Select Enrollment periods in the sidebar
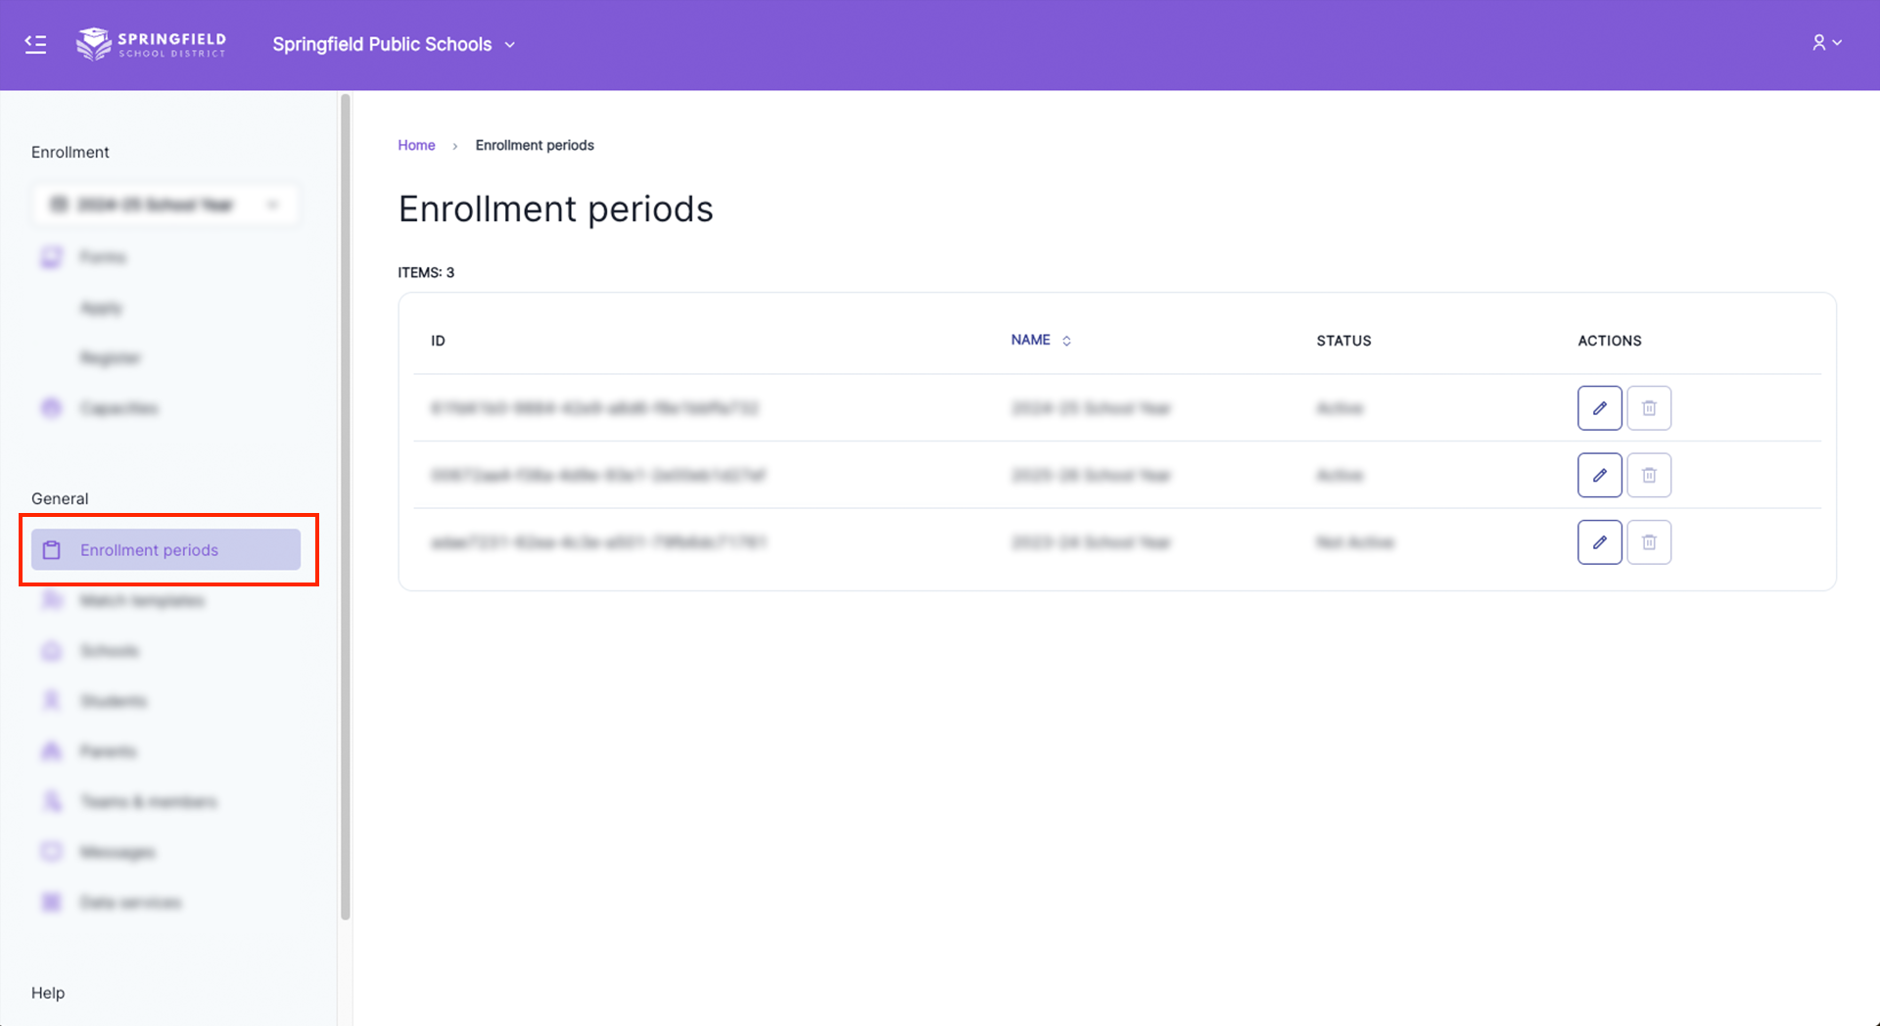Image resolution: width=1880 pixels, height=1026 pixels. [x=165, y=550]
